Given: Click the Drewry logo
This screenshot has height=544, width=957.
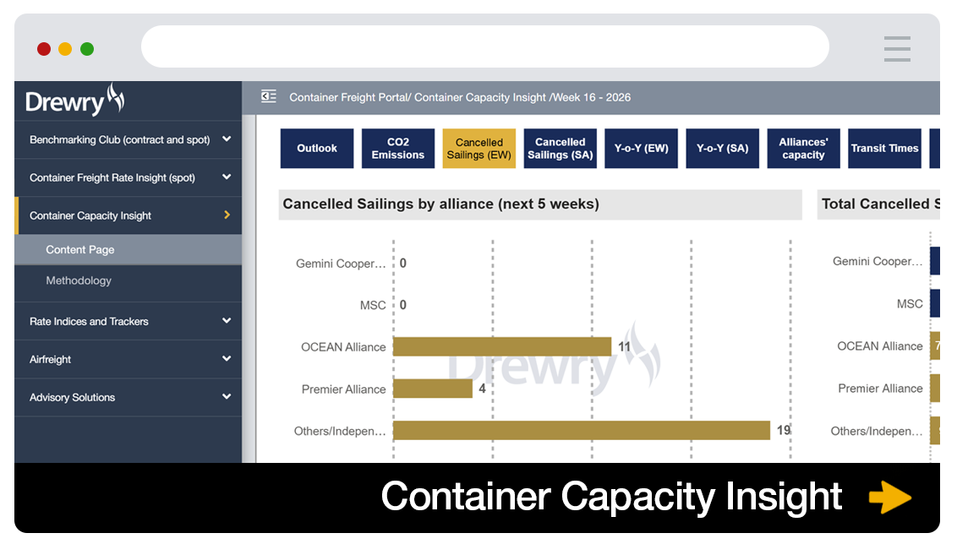Looking at the screenshot, I should click(75, 100).
